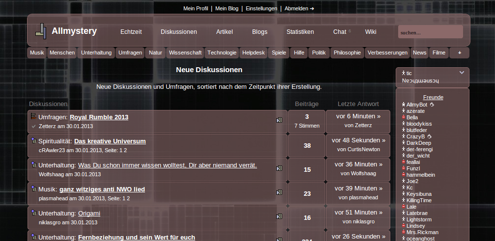Click the poll icon beside Royal Rumble 2013
Screen dimensions: 495x241
click(33, 116)
